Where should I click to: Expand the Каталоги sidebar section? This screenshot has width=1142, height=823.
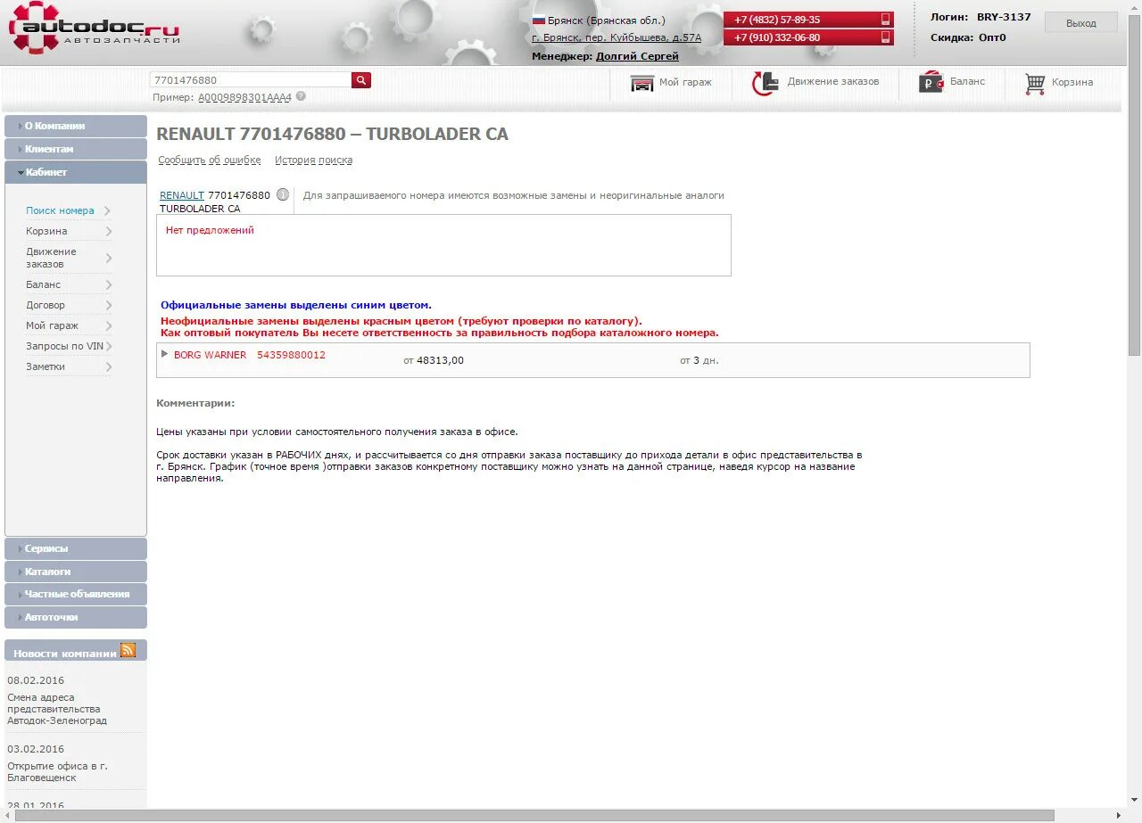76,572
